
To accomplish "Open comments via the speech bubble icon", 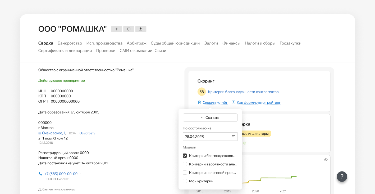I will click(x=129, y=29).
